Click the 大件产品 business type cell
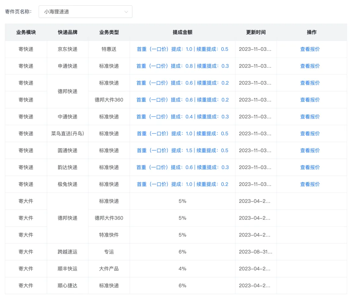The image size is (352, 298). 109,269
